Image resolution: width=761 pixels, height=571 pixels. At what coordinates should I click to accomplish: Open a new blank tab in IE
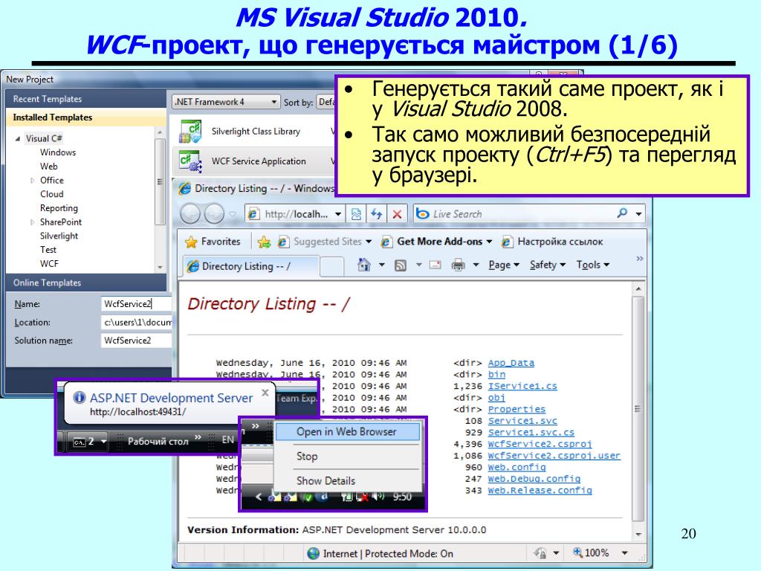click(x=332, y=267)
